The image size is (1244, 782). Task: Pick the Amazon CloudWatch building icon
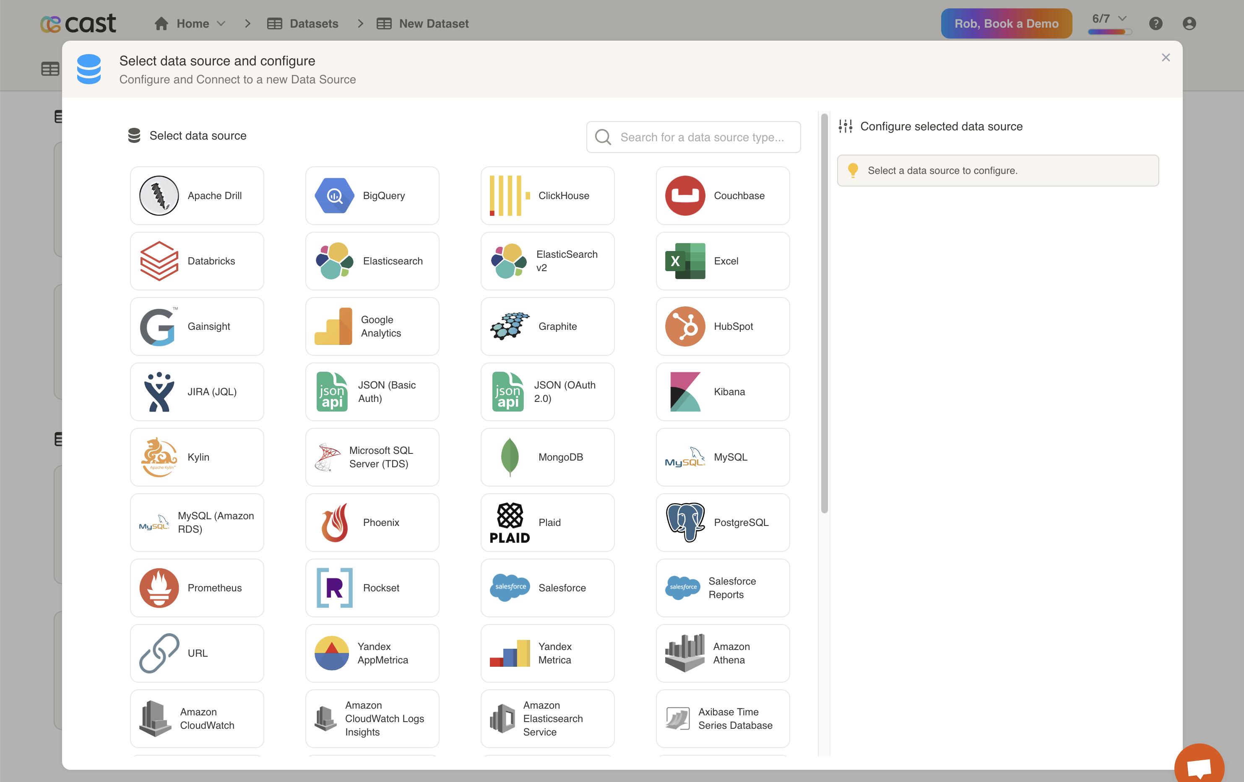point(155,719)
